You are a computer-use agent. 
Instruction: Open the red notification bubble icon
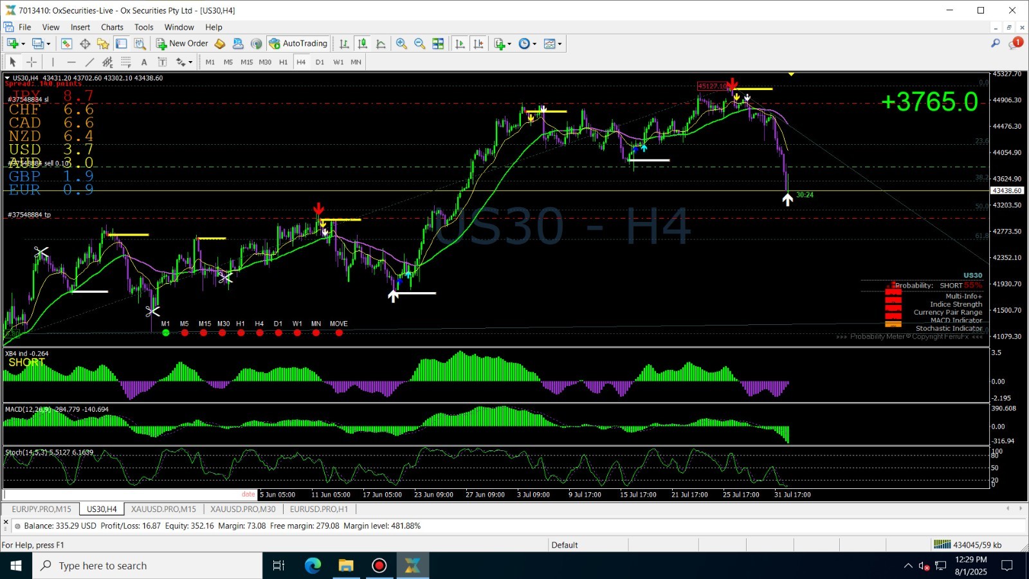click(x=1015, y=43)
